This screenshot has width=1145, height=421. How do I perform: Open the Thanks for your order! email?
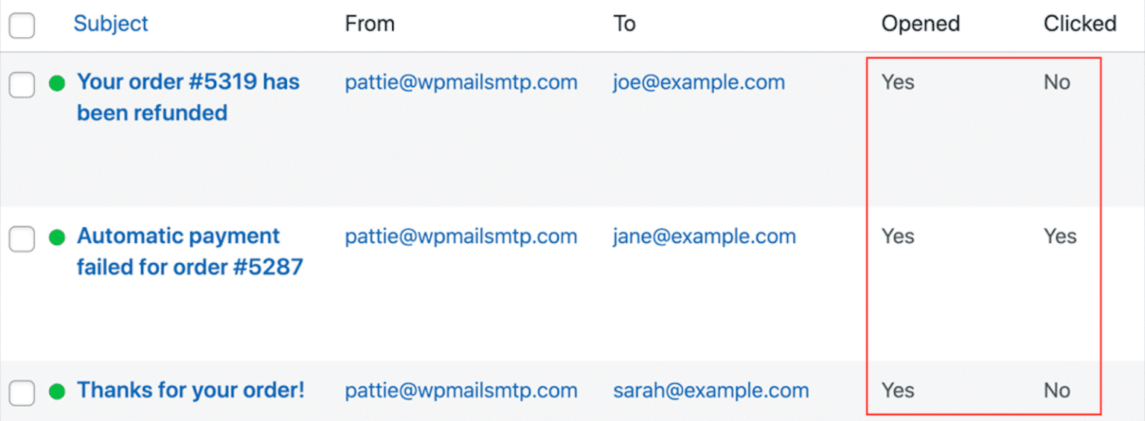pos(191,390)
